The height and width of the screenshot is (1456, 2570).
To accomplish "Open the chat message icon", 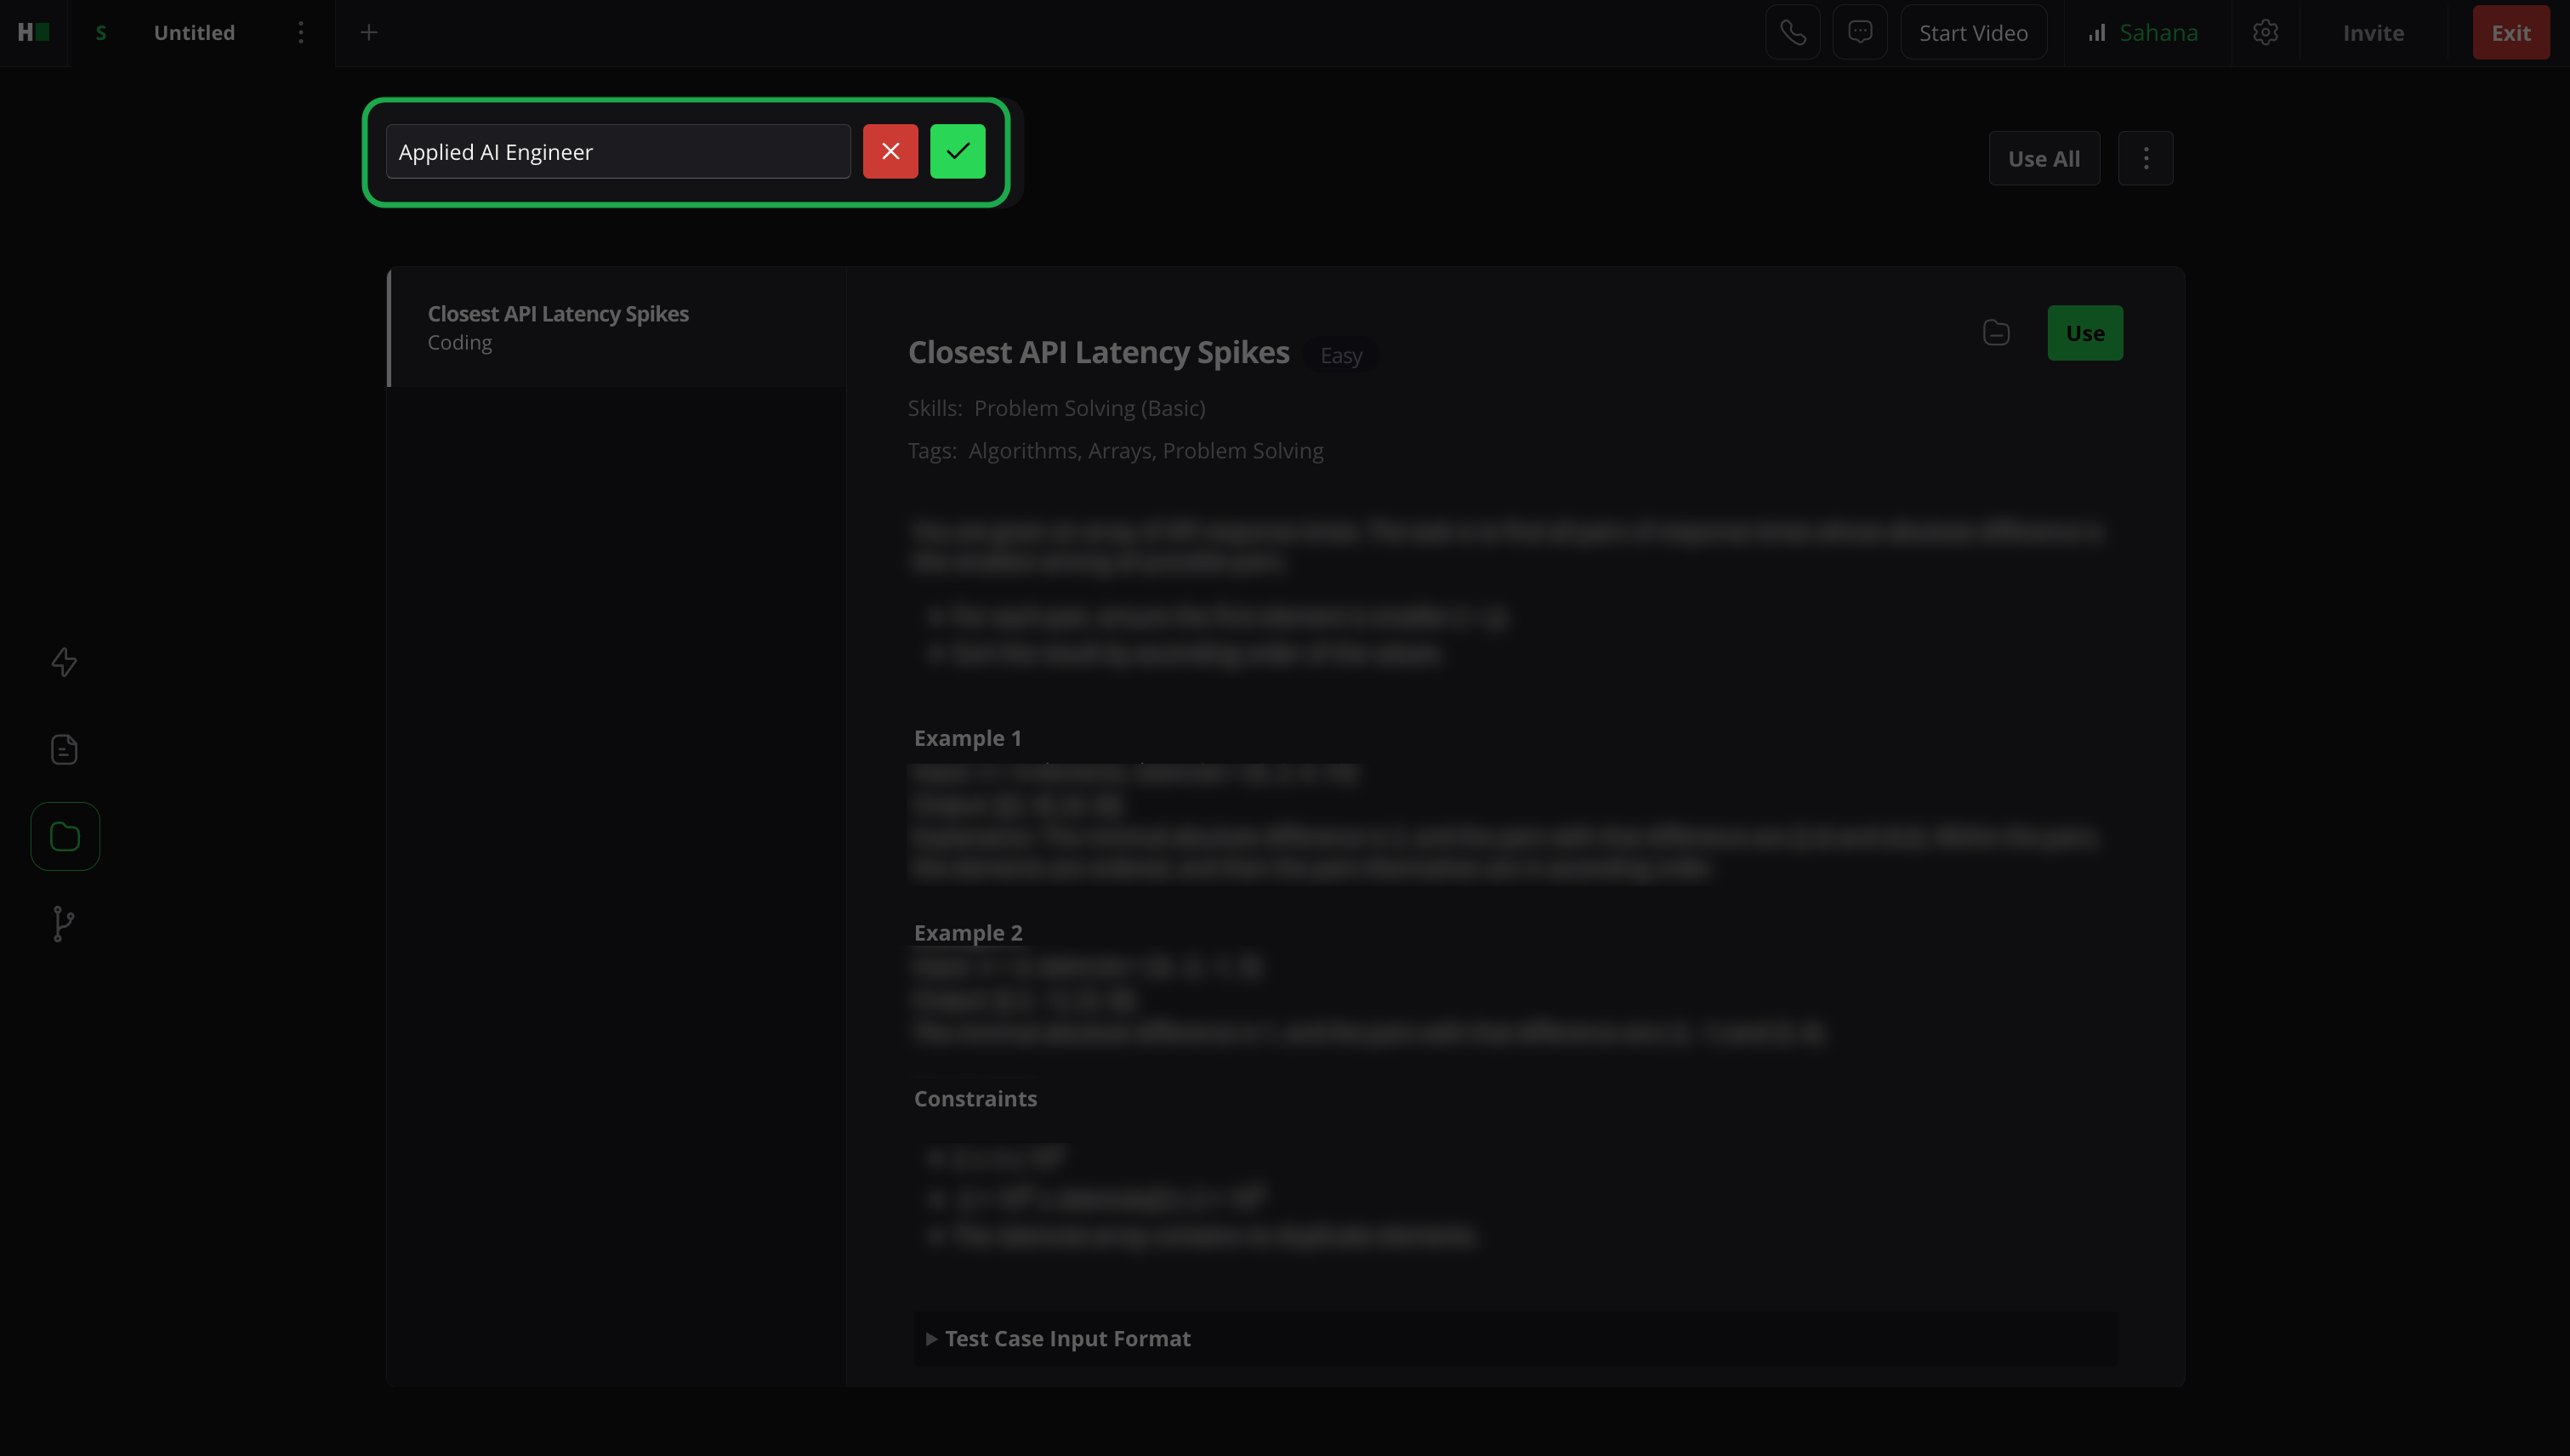I will [x=1859, y=33].
